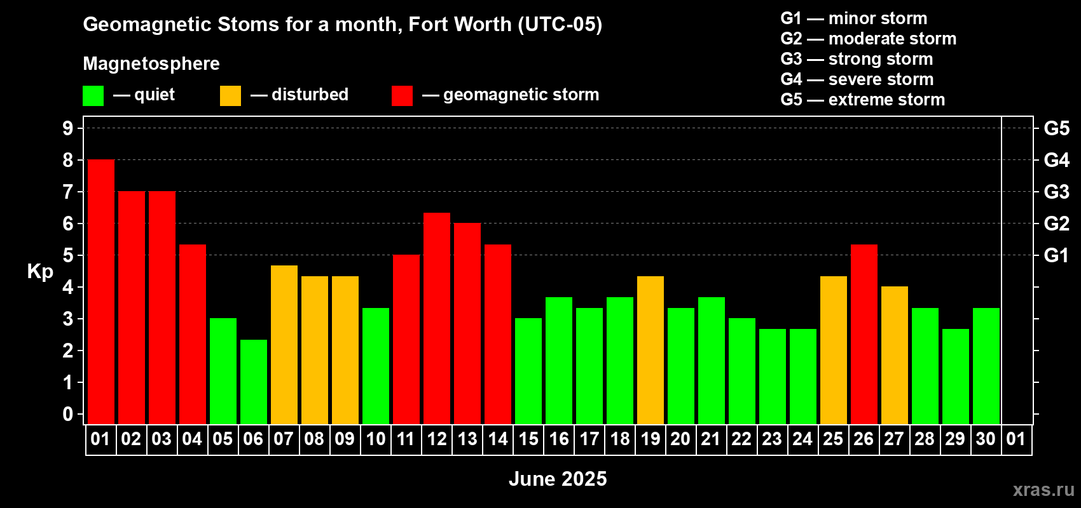Click the green bar for June 15
This screenshot has height=508, width=1081.
point(528,371)
